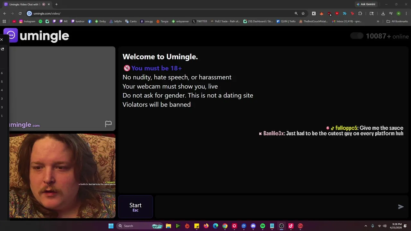Open the apps grid in bookmarks bar
This screenshot has width=411, height=231.
point(4,21)
